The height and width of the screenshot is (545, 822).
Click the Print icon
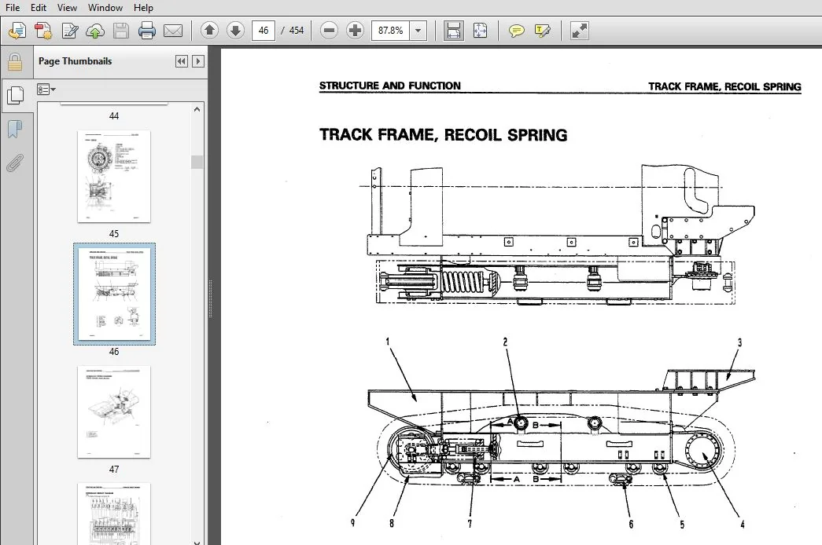(147, 31)
